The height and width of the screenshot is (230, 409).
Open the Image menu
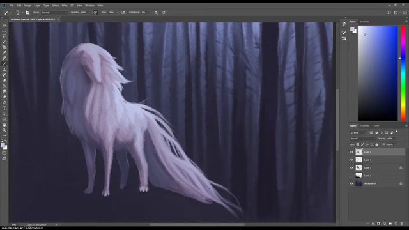coord(27,6)
